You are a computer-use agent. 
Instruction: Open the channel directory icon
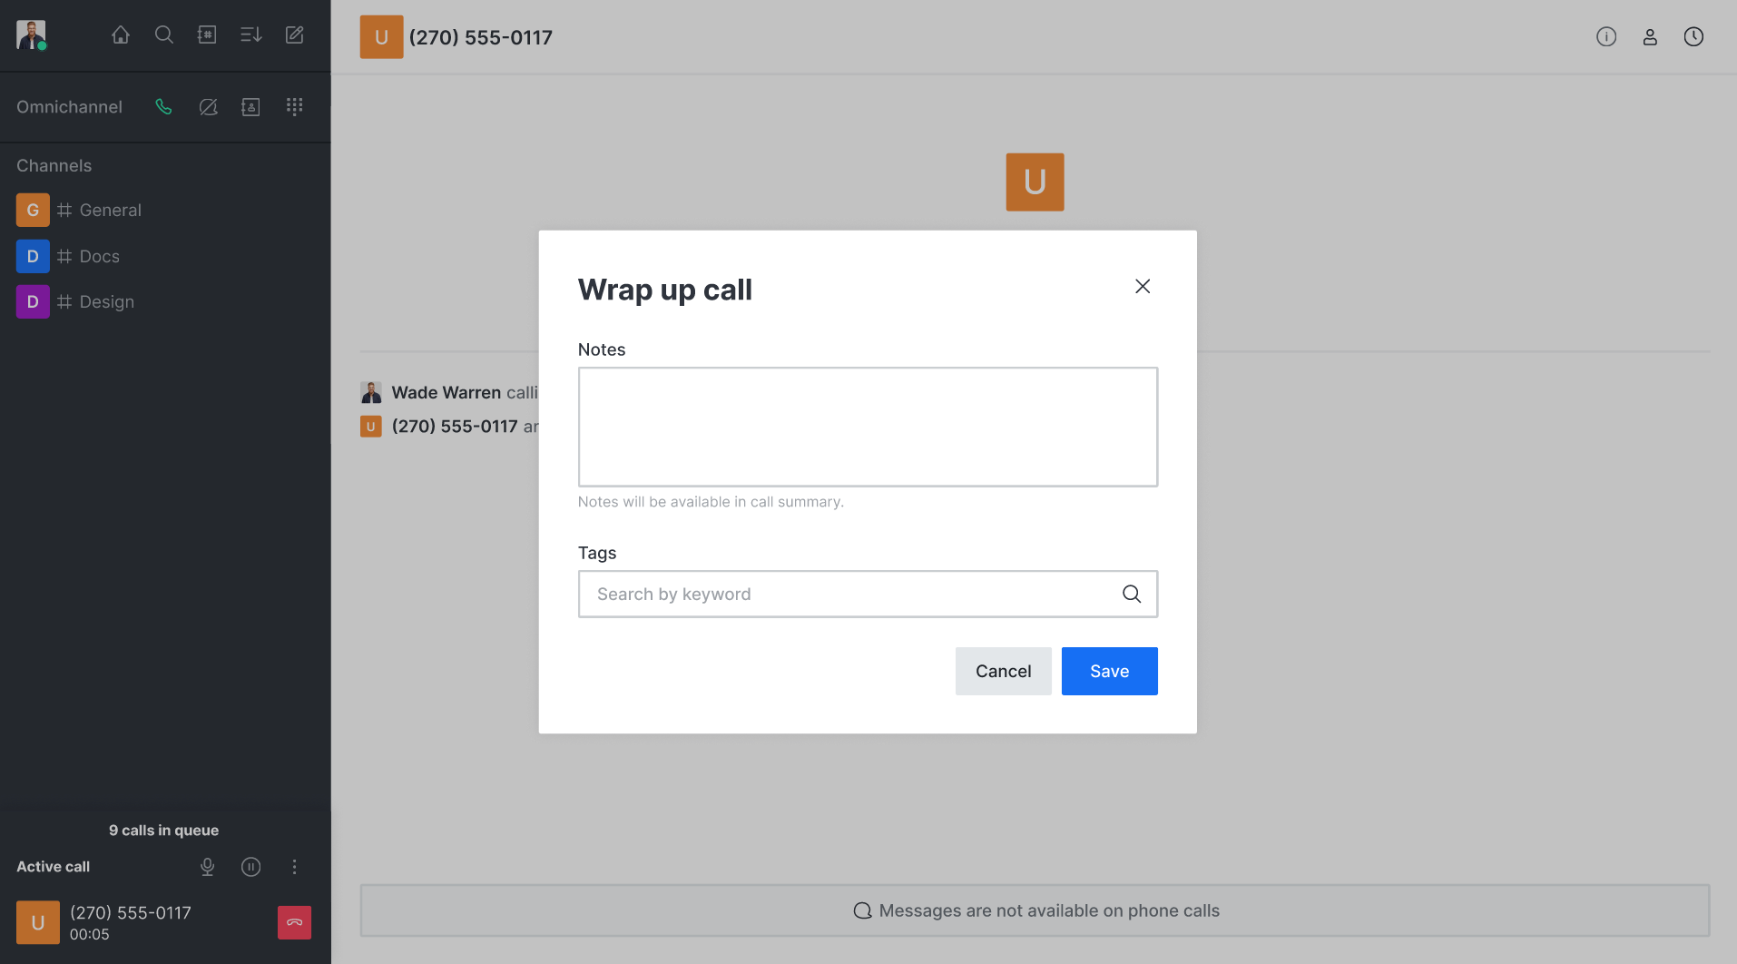[207, 35]
